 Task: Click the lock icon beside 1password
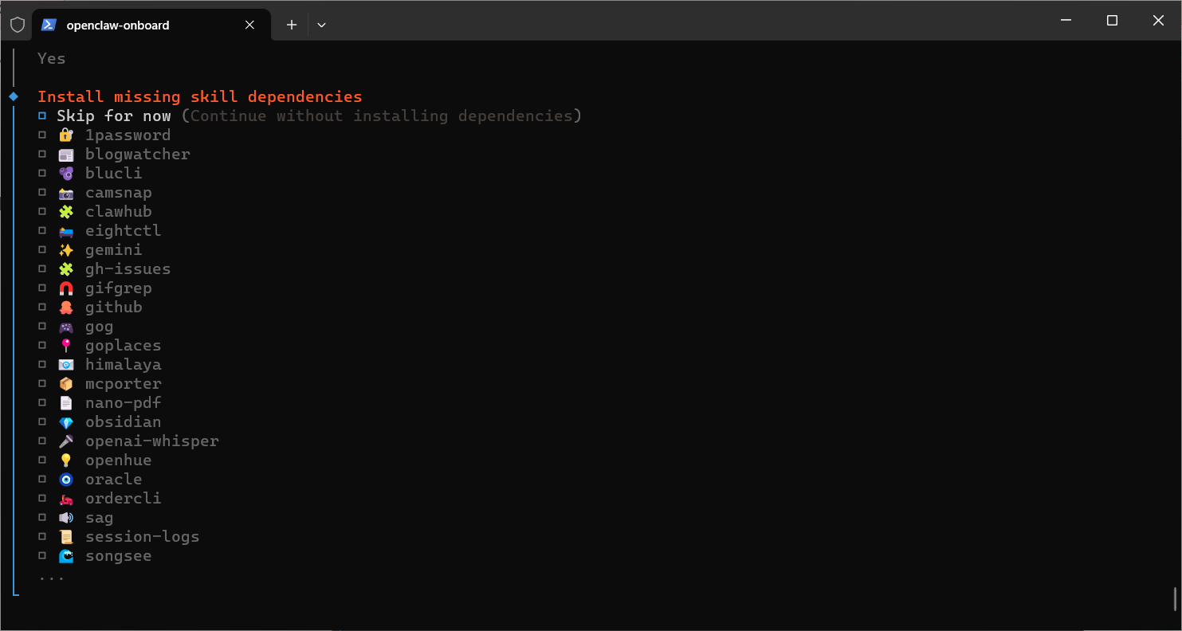pyautogui.click(x=66, y=135)
